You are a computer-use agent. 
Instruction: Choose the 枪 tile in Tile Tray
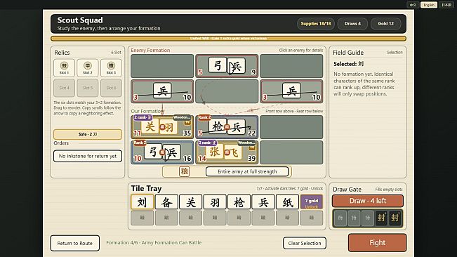[239, 202]
